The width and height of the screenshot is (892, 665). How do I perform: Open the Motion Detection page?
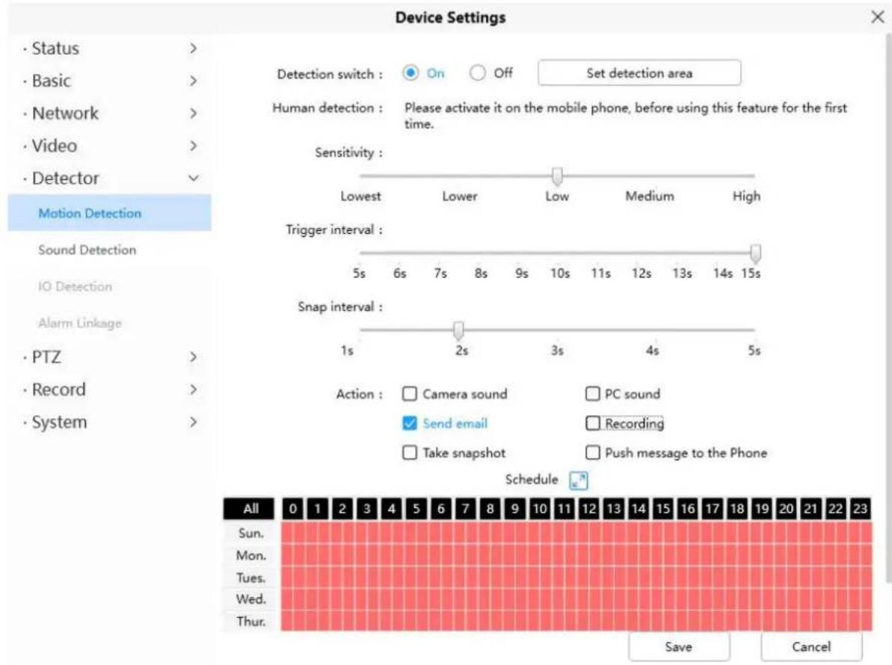click(110, 212)
